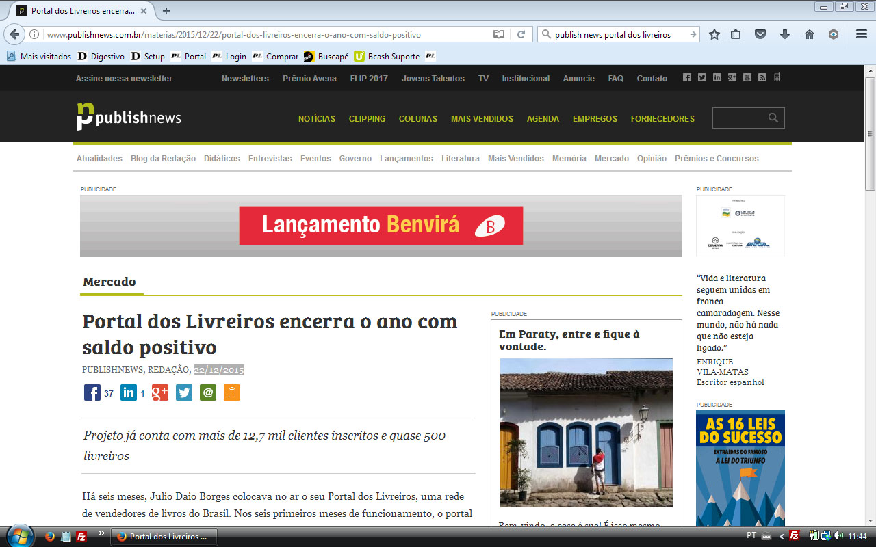Click the mobile phone icon in top bar
Screen dimensions: 876x547
click(x=777, y=78)
